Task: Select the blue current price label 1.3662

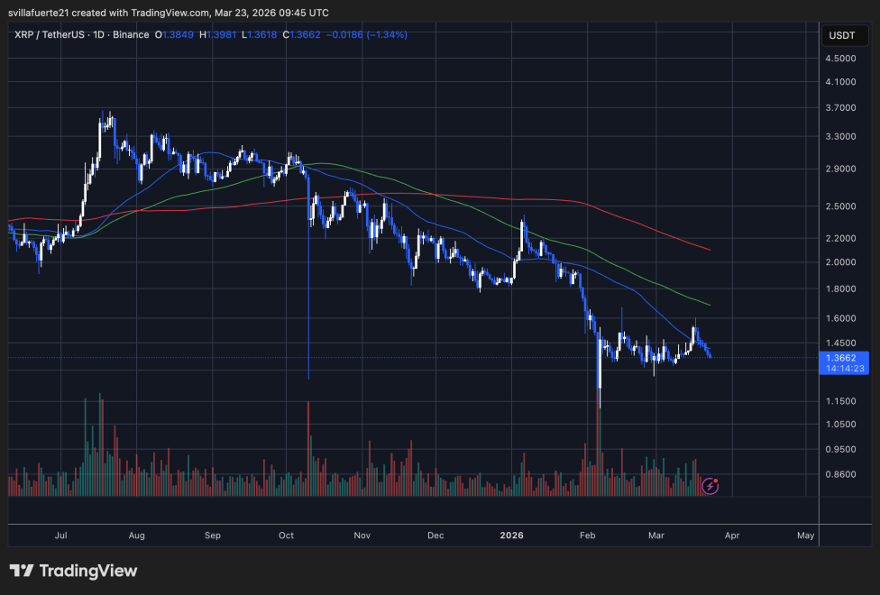Action: 840,358
